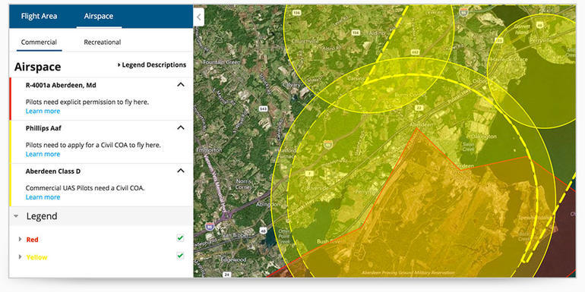Collapse the Aberdeen Class D chevron
The width and height of the screenshot is (585, 292).
[181, 171]
